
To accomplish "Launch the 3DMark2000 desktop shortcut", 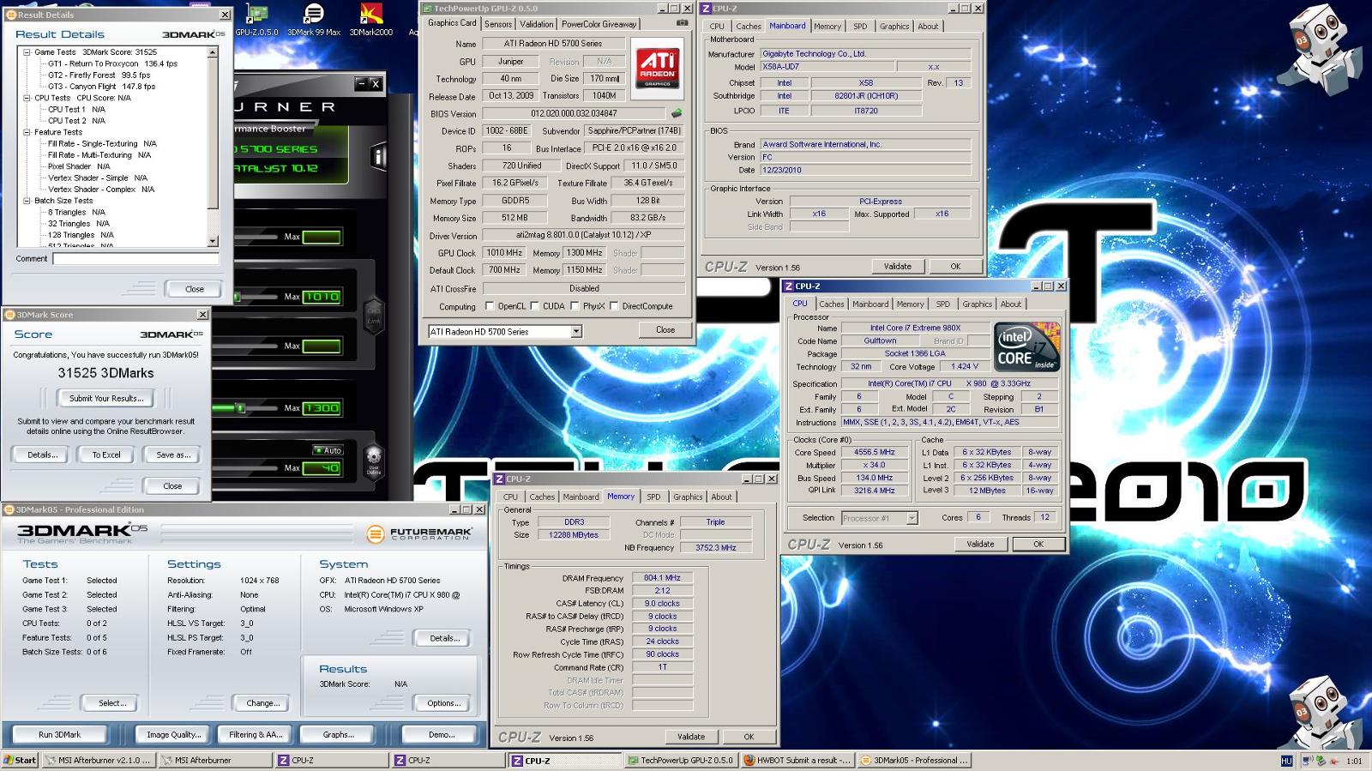I will pyautogui.click(x=370, y=20).
